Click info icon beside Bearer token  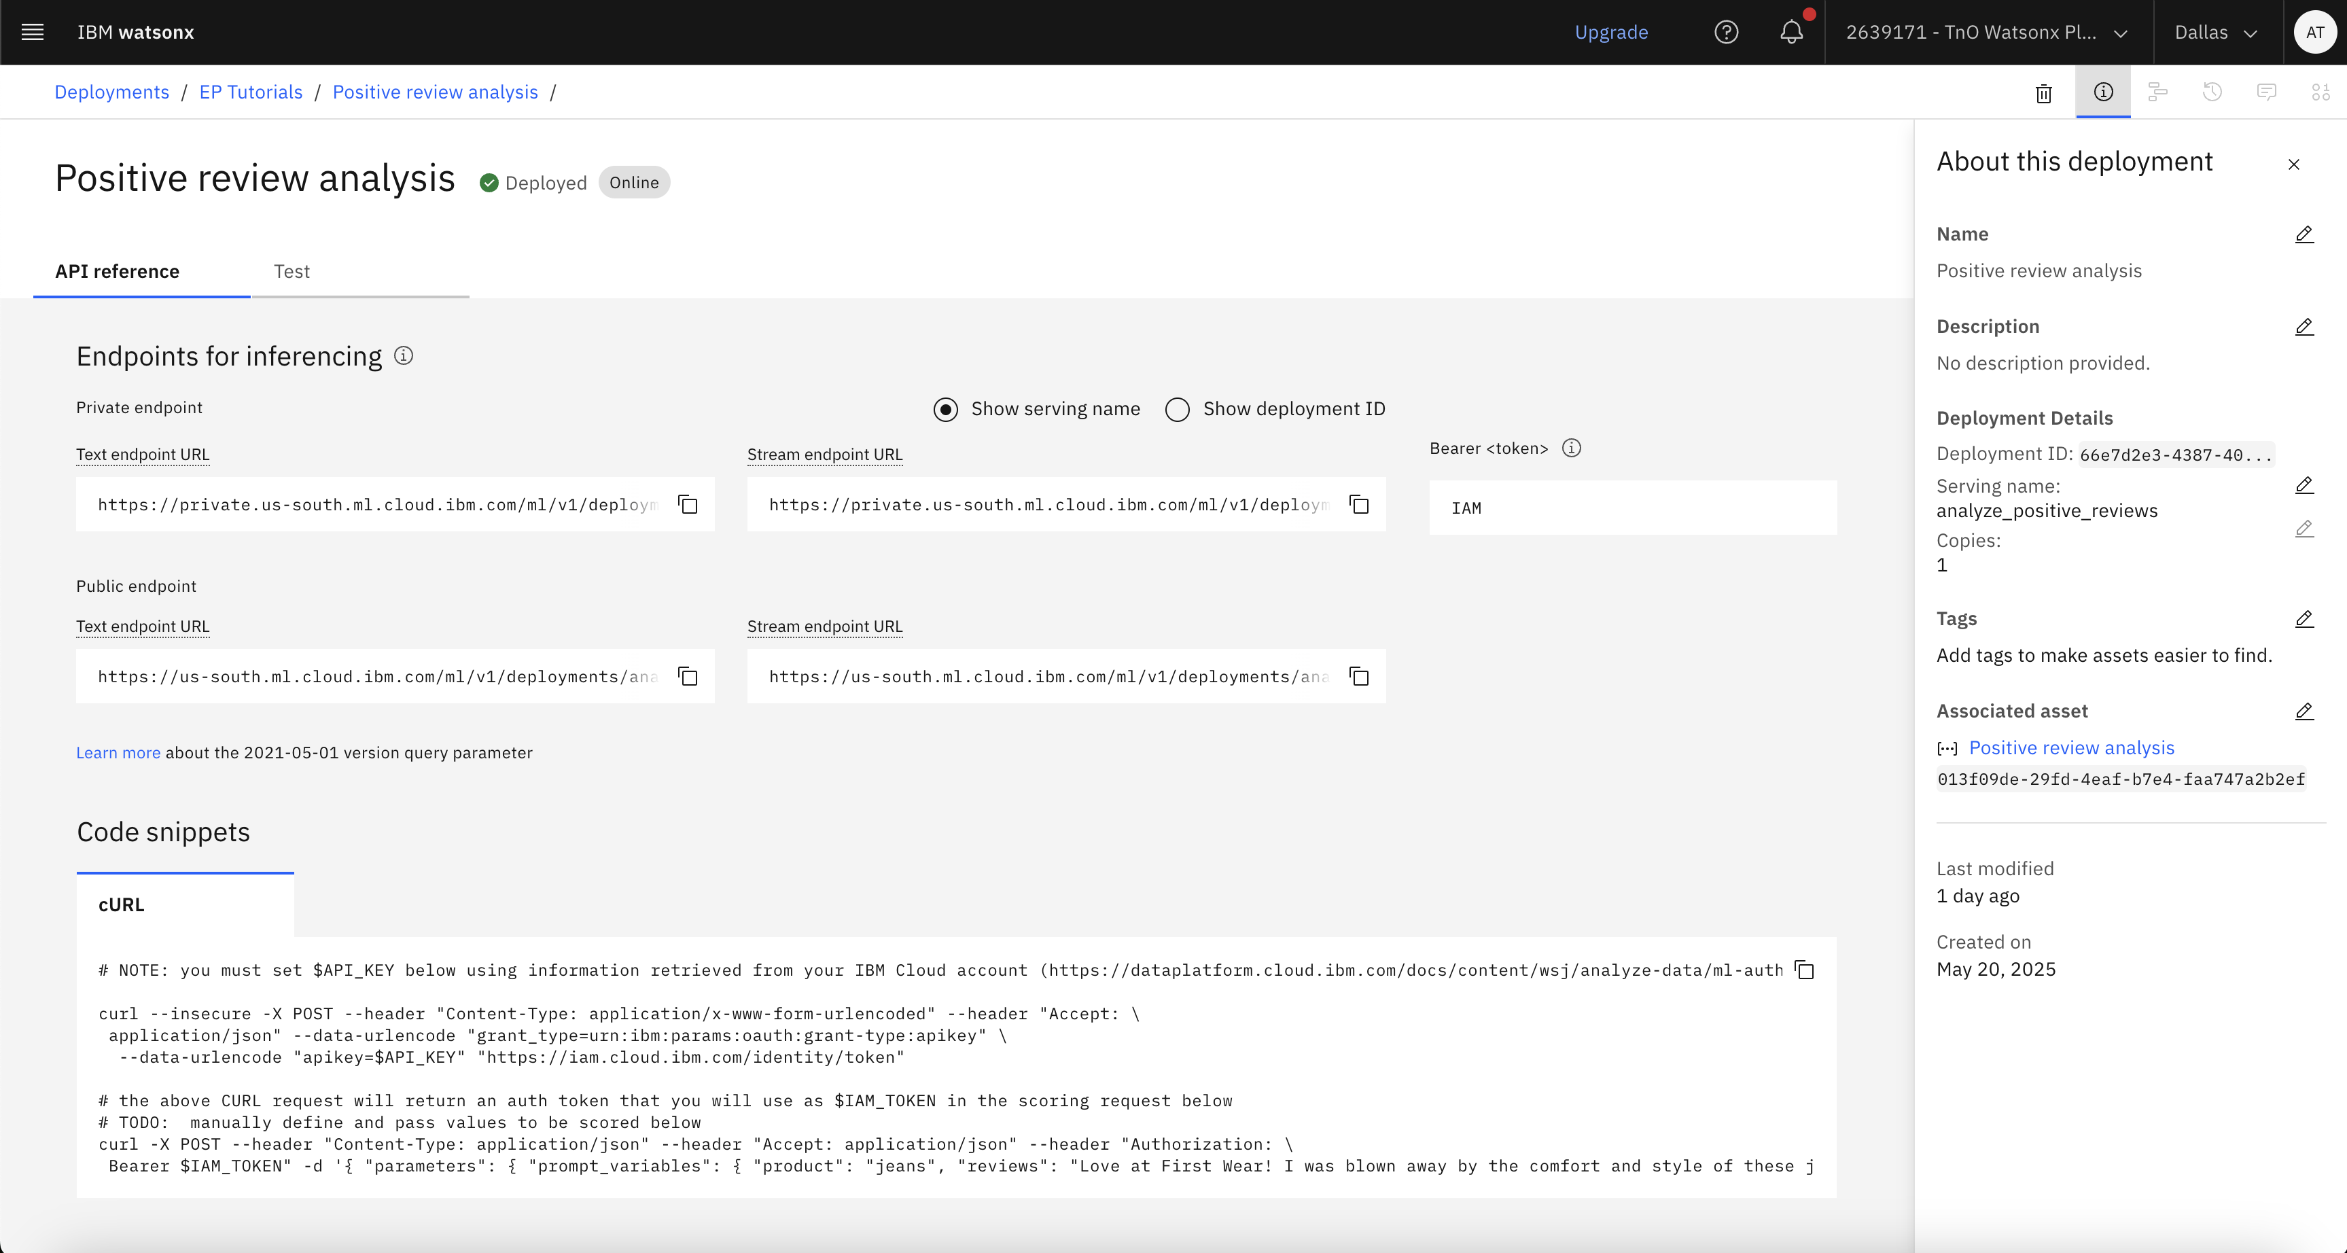(1572, 448)
